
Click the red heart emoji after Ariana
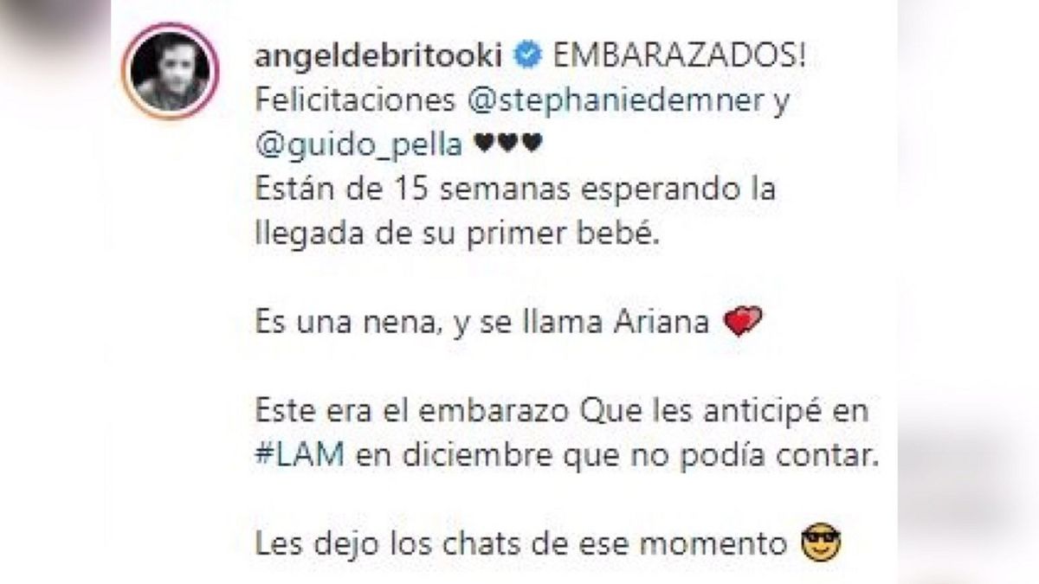pos(741,323)
